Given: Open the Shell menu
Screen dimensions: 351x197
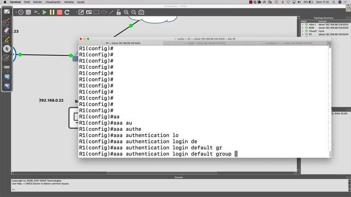Looking at the screenshot, I should coord(27,2).
